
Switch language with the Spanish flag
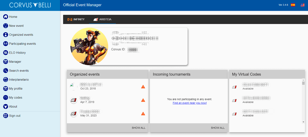[x=293, y=5]
